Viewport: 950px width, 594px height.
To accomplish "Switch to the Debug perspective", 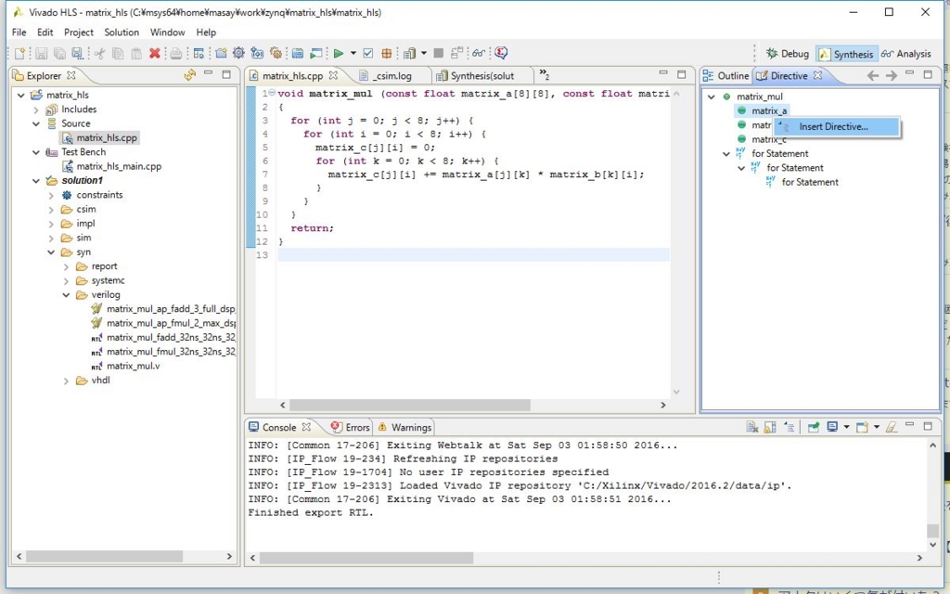I will [x=787, y=54].
